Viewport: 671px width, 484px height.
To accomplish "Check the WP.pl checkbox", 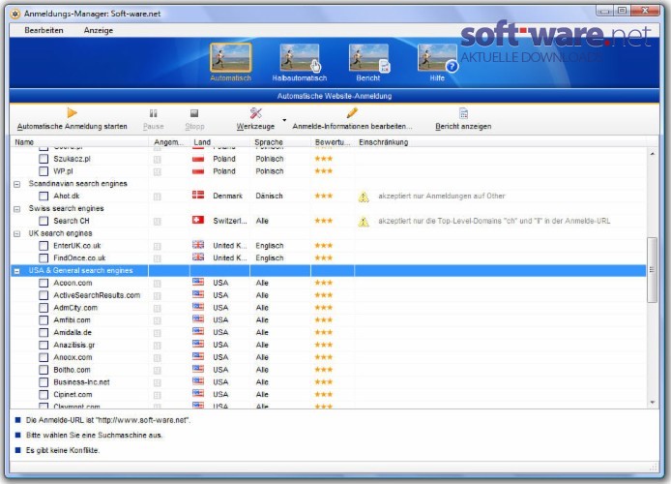I will [44, 171].
